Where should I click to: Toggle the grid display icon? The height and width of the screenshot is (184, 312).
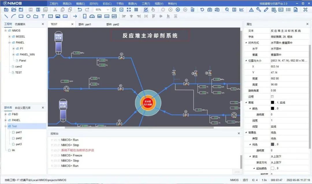click(x=136, y=10)
